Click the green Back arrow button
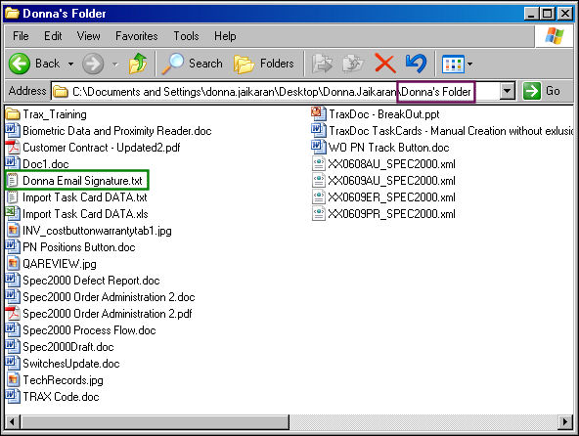This screenshot has height=436, width=579. [20, 64]
